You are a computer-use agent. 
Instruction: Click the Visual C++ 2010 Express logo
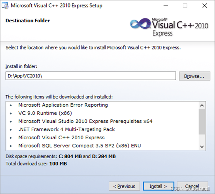tap(169, 26)
